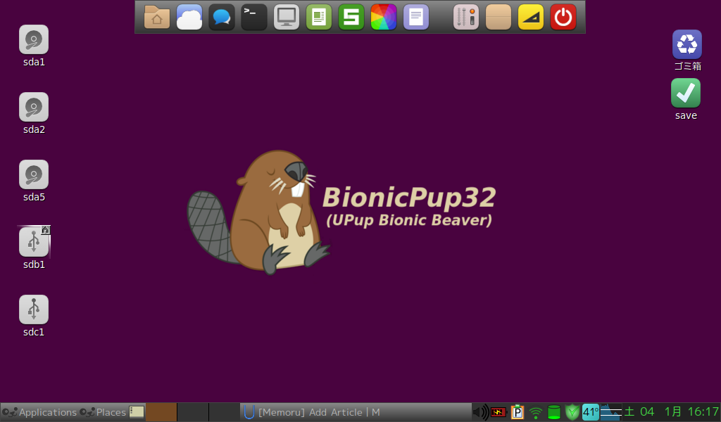Screen dimensions: 721x422
Task: Click the save checkmark desktop icon
Action: (686, 93)
